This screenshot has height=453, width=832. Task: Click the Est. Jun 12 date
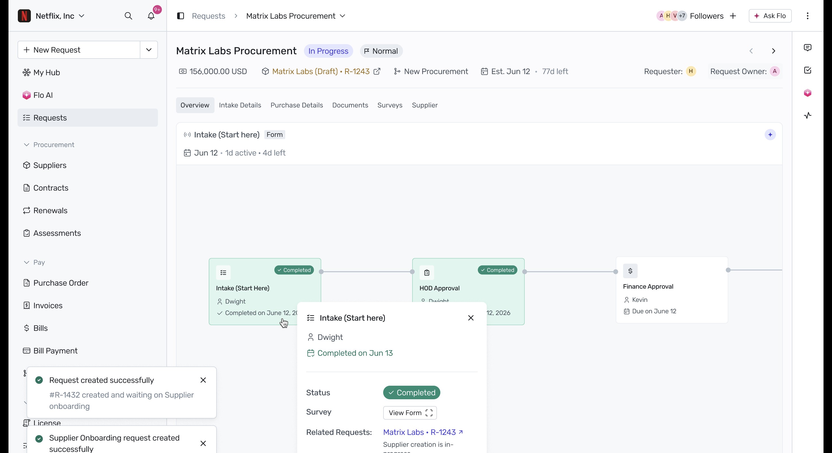510,71
